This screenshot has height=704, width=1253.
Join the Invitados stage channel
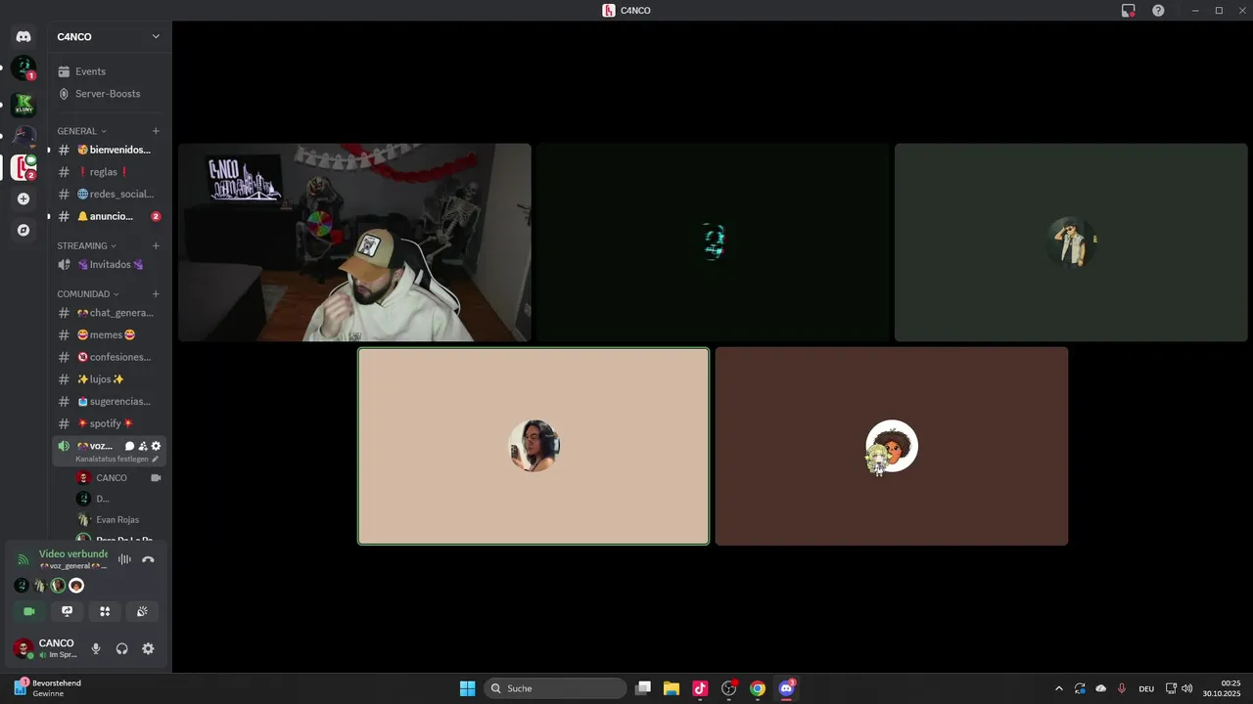[110, 264]
